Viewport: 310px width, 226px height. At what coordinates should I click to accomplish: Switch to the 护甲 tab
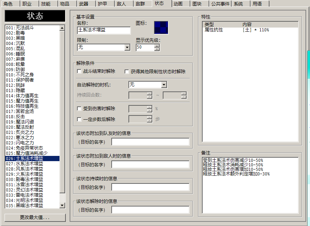[x=105, y=4]
